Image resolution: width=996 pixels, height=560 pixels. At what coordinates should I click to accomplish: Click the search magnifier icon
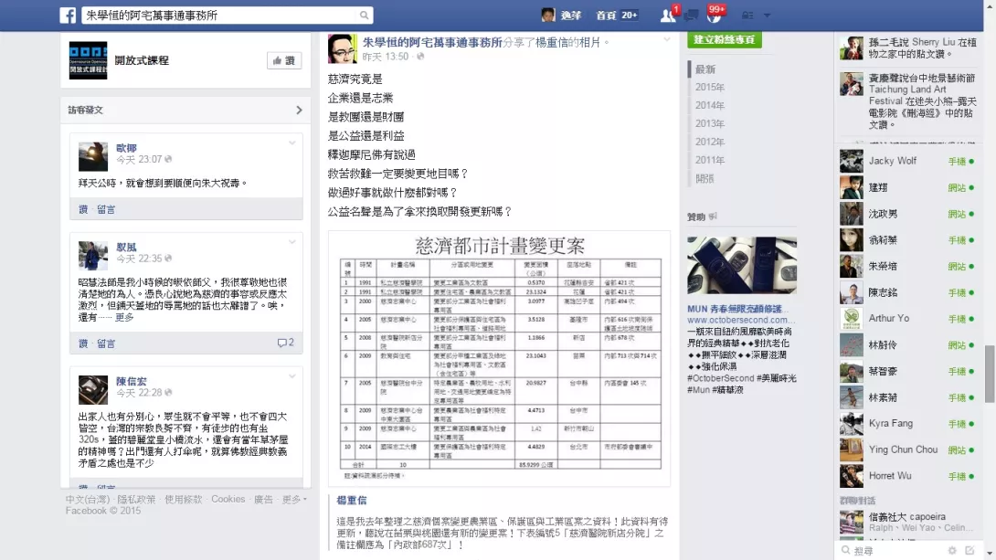[x=364, y=16]
